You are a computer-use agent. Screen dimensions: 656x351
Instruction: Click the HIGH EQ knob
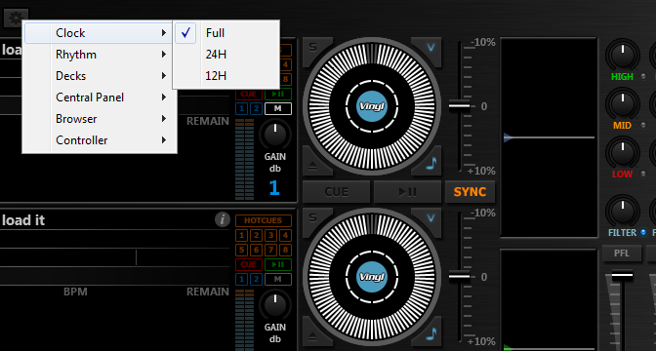(622, 55)
